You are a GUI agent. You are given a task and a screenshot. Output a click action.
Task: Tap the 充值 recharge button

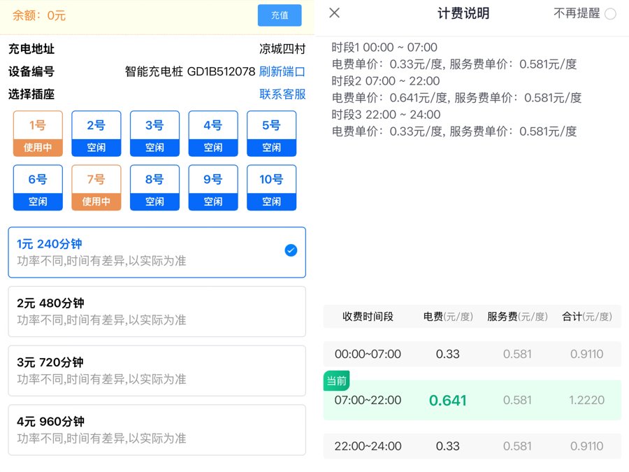pos(280,15)
